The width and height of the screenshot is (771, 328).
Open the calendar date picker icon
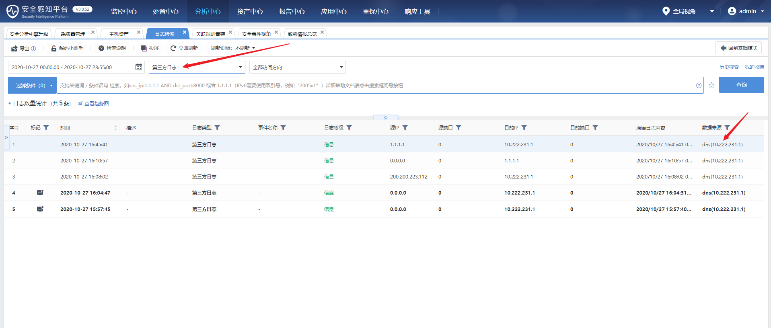coord(139,67)
